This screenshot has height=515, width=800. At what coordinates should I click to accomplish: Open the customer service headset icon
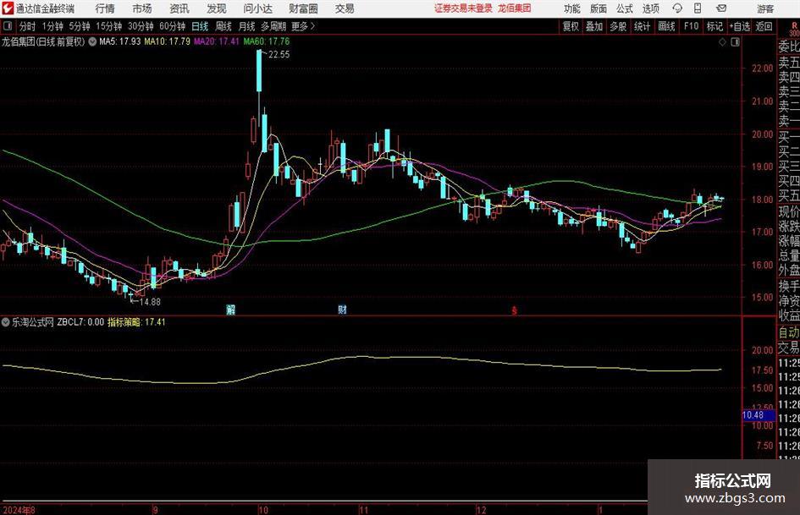(677, 8)
